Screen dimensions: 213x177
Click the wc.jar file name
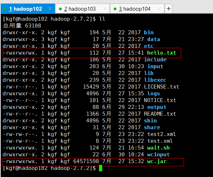[x=157, y=161]
